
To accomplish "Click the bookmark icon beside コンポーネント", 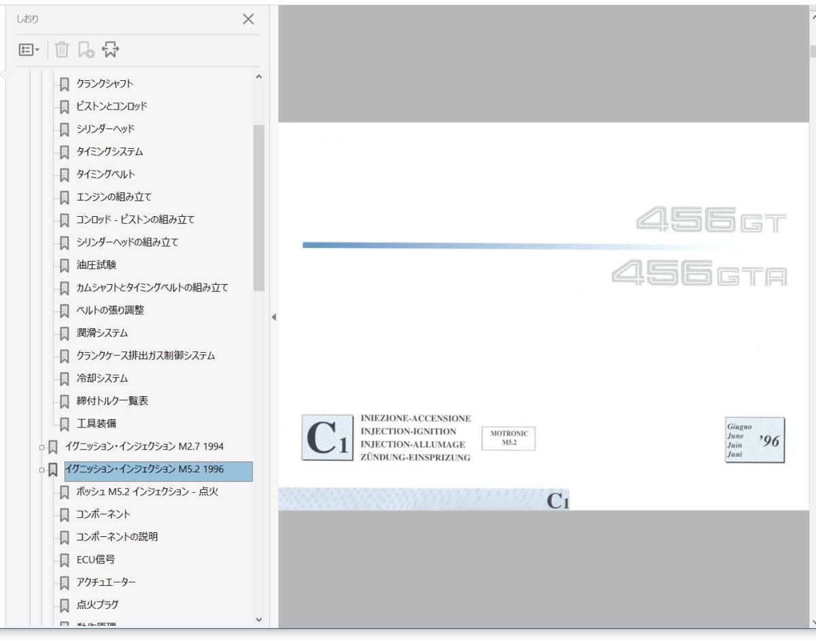I will (65, 515).
